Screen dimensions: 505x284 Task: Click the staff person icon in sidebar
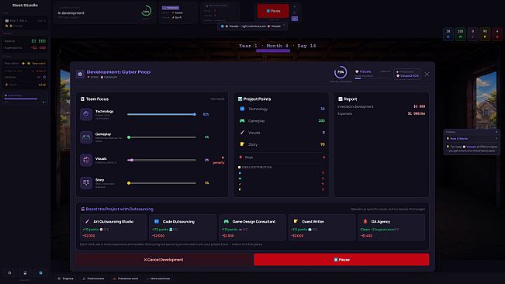pyautogui.click(x=25, y=272)
